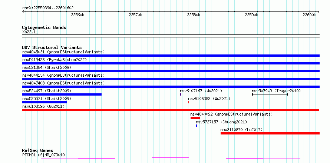Screen dimensions: 330x163
Task: Open nsv6106383 (Wu2021) variant label
Action: tap(209, 99)
